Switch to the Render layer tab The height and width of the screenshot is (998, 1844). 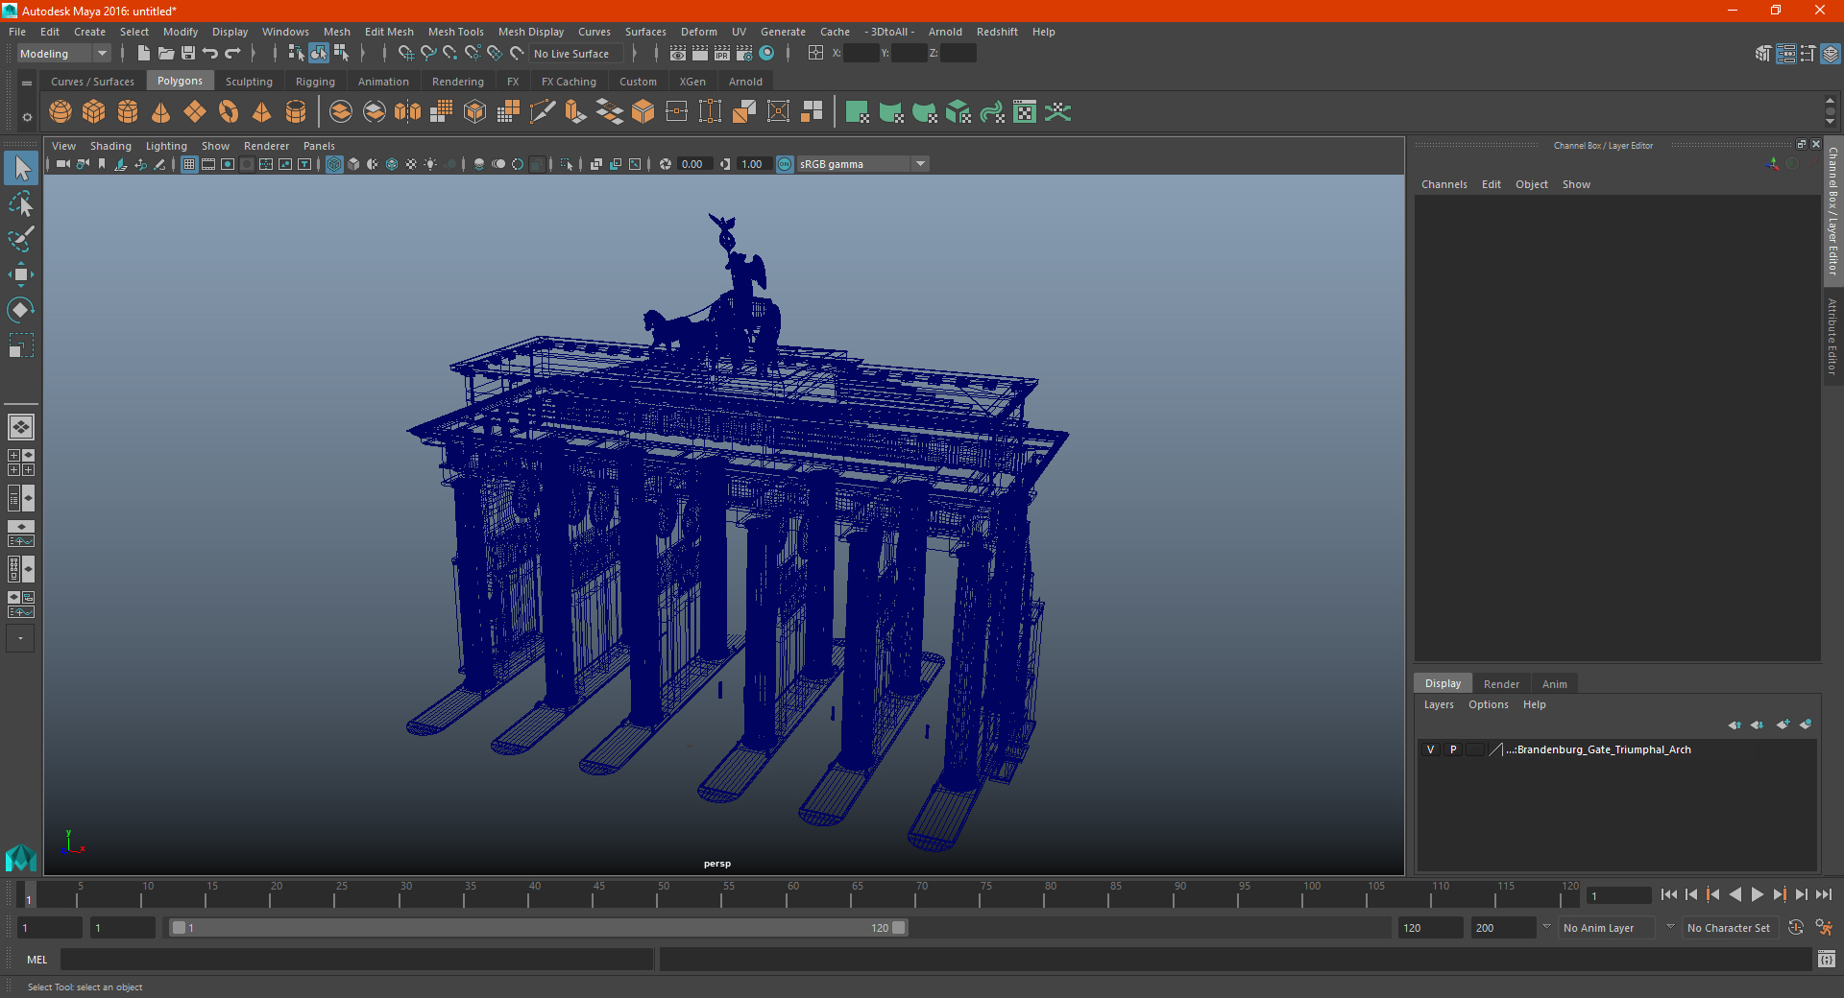pyautogui.click(x=1501, y=684)
